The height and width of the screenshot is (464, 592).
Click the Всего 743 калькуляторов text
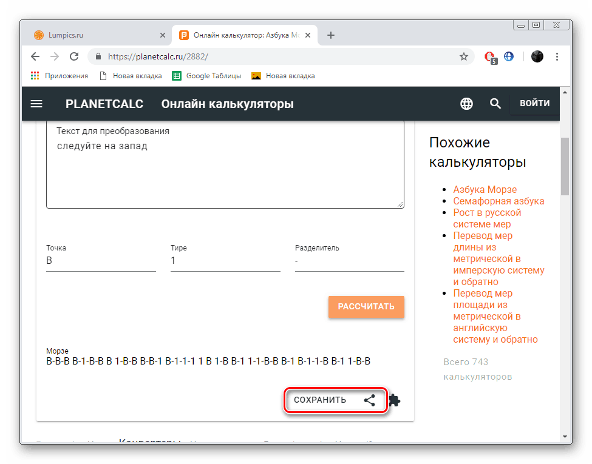click(478, 369)
